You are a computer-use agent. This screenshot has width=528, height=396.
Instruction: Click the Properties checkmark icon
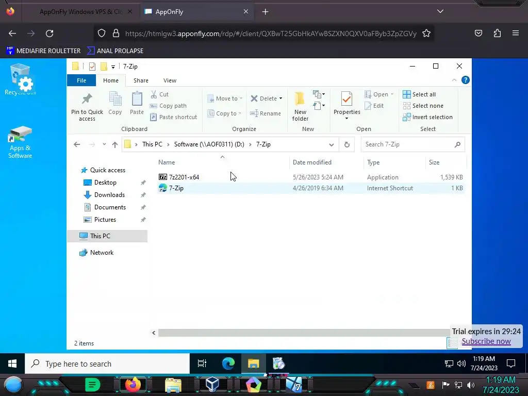click(346, 99)
